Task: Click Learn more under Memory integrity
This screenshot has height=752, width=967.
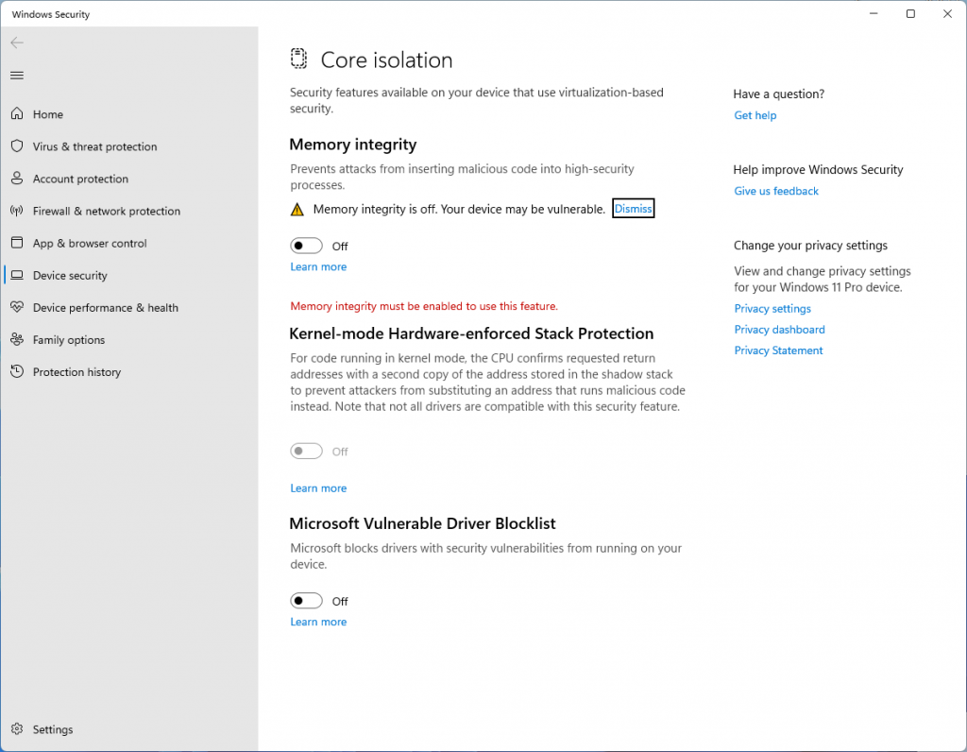Action: pos(318,267)
